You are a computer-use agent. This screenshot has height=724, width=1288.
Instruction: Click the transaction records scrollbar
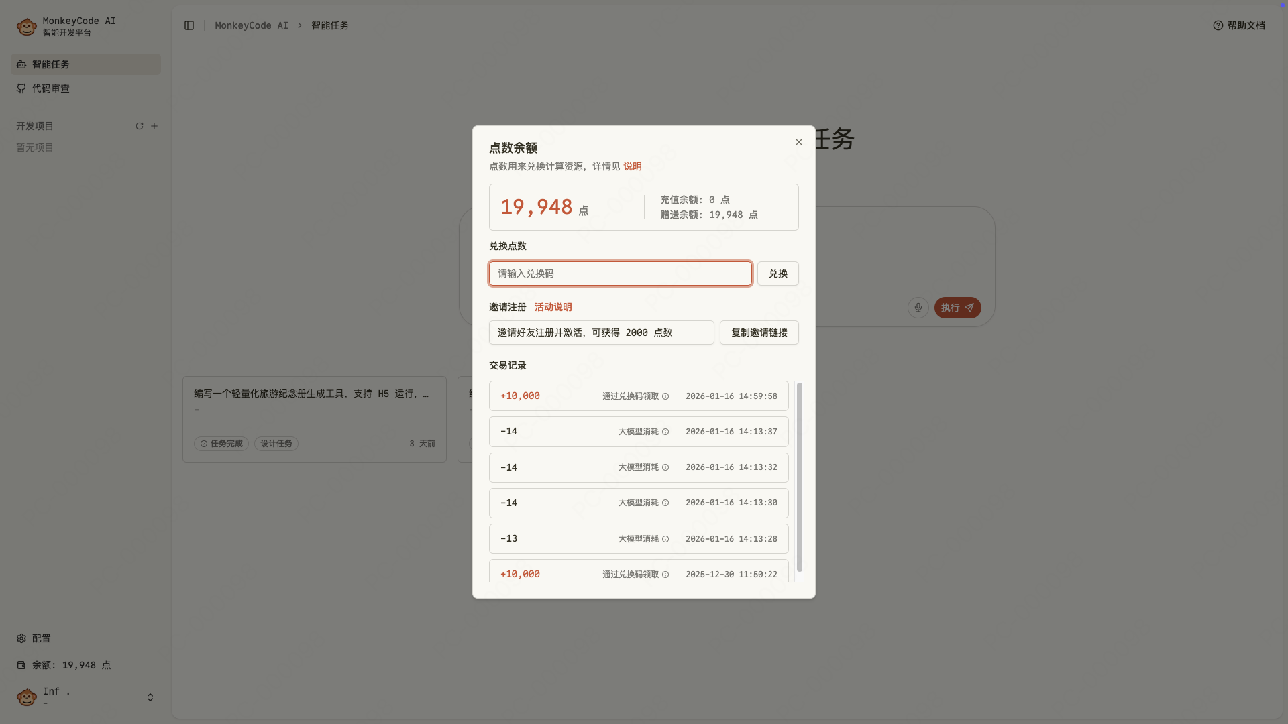coord(799,476)
